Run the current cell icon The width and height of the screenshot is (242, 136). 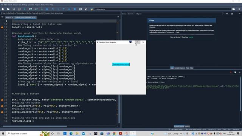(x=30, y=9)
